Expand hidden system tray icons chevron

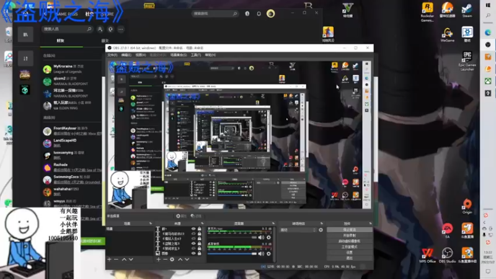(x=484, y=223)
